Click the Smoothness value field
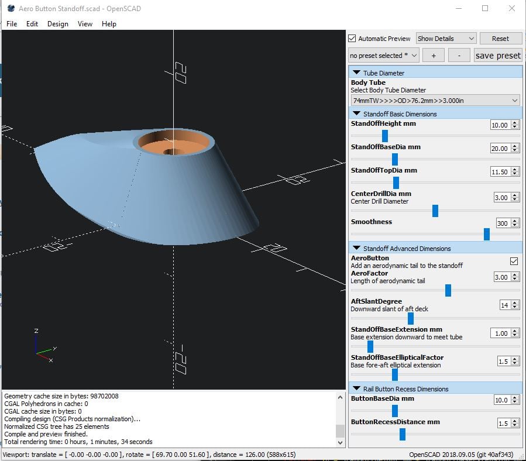The width and height of the screenshot is (526, 461). tap(503, 223)
